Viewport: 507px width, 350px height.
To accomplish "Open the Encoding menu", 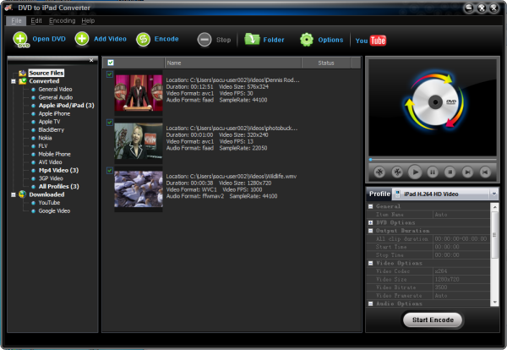I will click(x=62, y=20).
